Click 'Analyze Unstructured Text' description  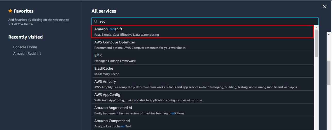pos(113,126)
